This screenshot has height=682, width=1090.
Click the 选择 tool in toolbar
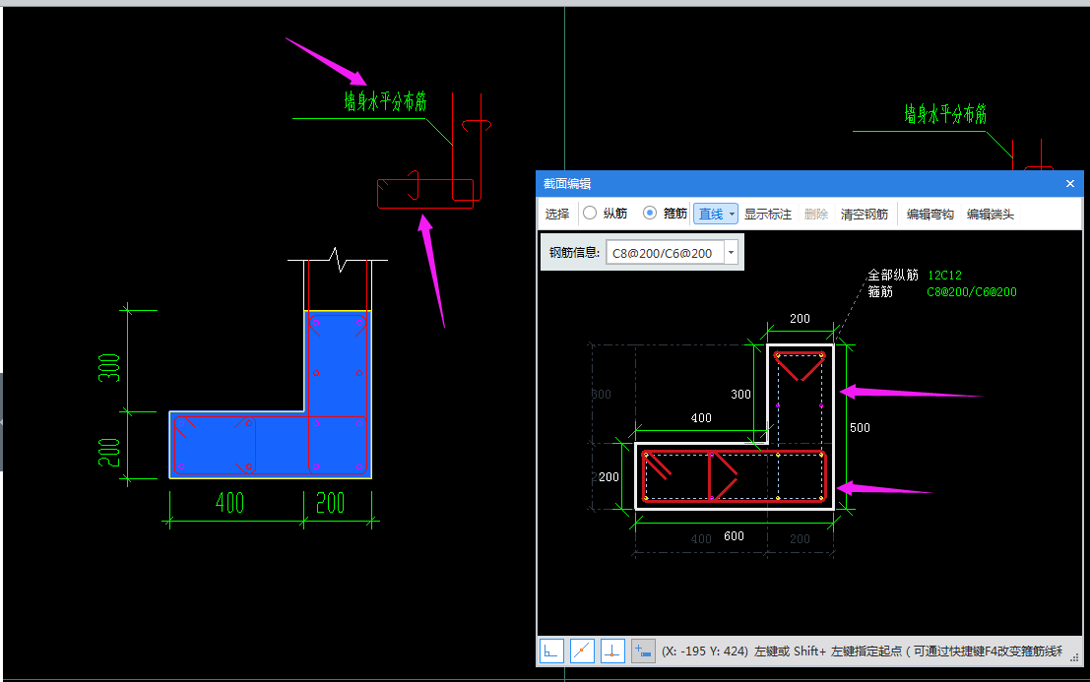coord(557,214)
